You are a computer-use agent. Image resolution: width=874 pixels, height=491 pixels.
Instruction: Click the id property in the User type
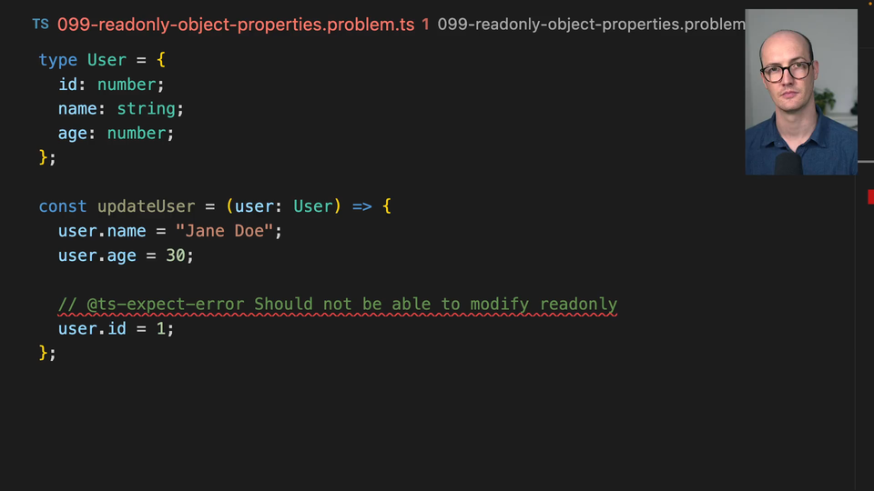pos(67,85)
